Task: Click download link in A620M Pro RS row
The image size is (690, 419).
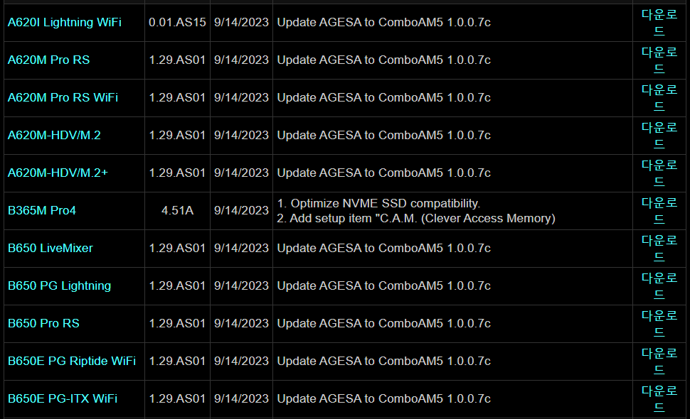Action: click(x=659, y=60)
